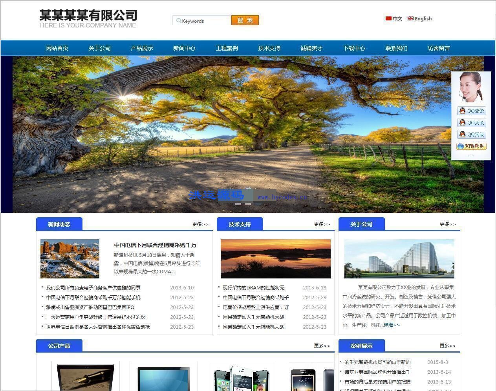Open 网站首页 in navigation bar

pyautogui.click(x=57, y=48)
